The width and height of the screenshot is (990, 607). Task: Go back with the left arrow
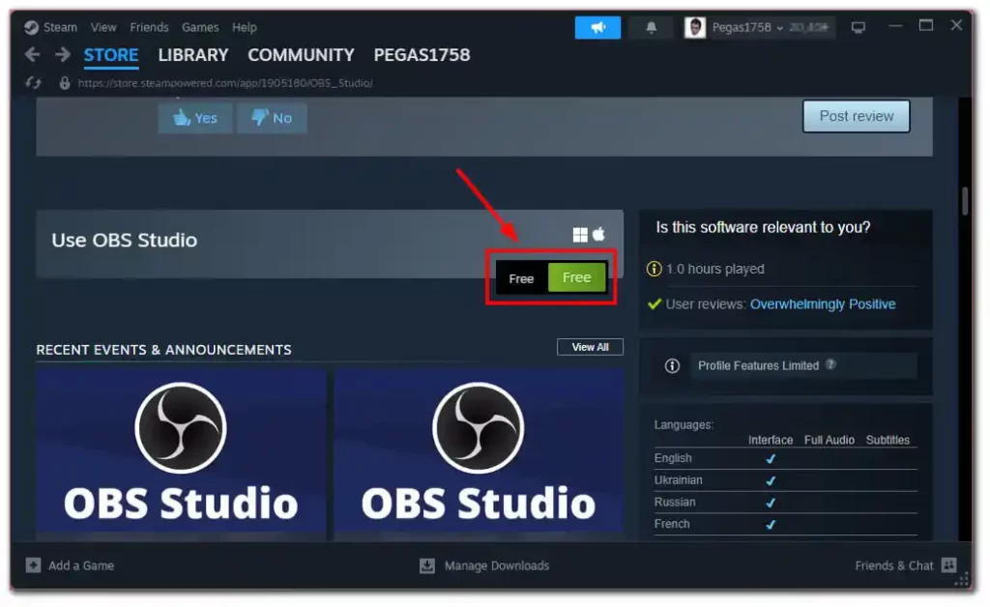[32, 55]
